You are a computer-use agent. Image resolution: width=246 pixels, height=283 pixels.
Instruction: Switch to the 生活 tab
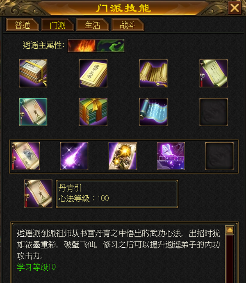[x=93, y=25]
